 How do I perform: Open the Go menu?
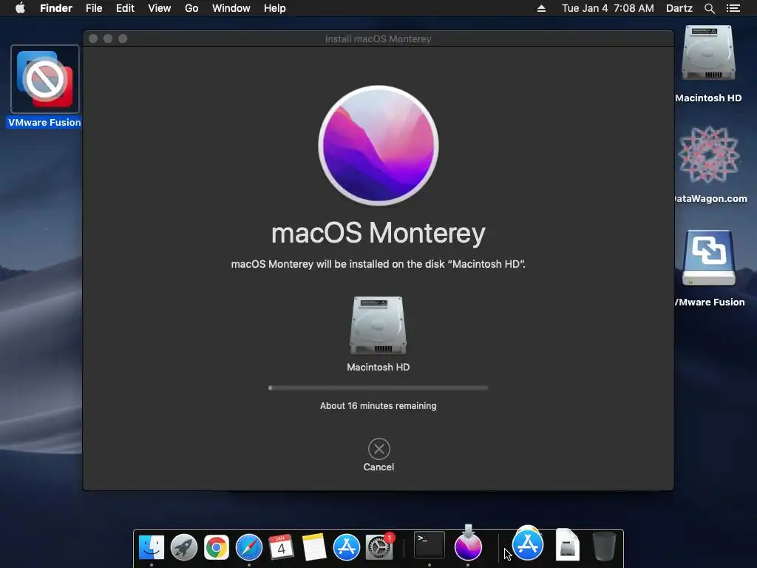[x=191, y=8]
